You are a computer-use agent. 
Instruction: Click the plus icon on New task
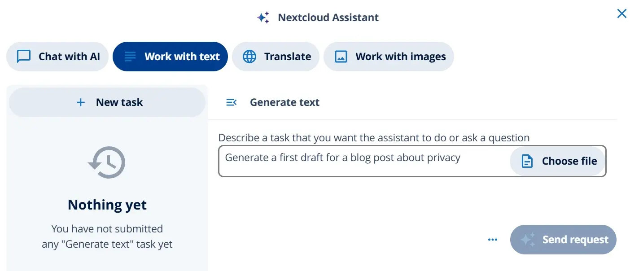[x=81, y=102]
